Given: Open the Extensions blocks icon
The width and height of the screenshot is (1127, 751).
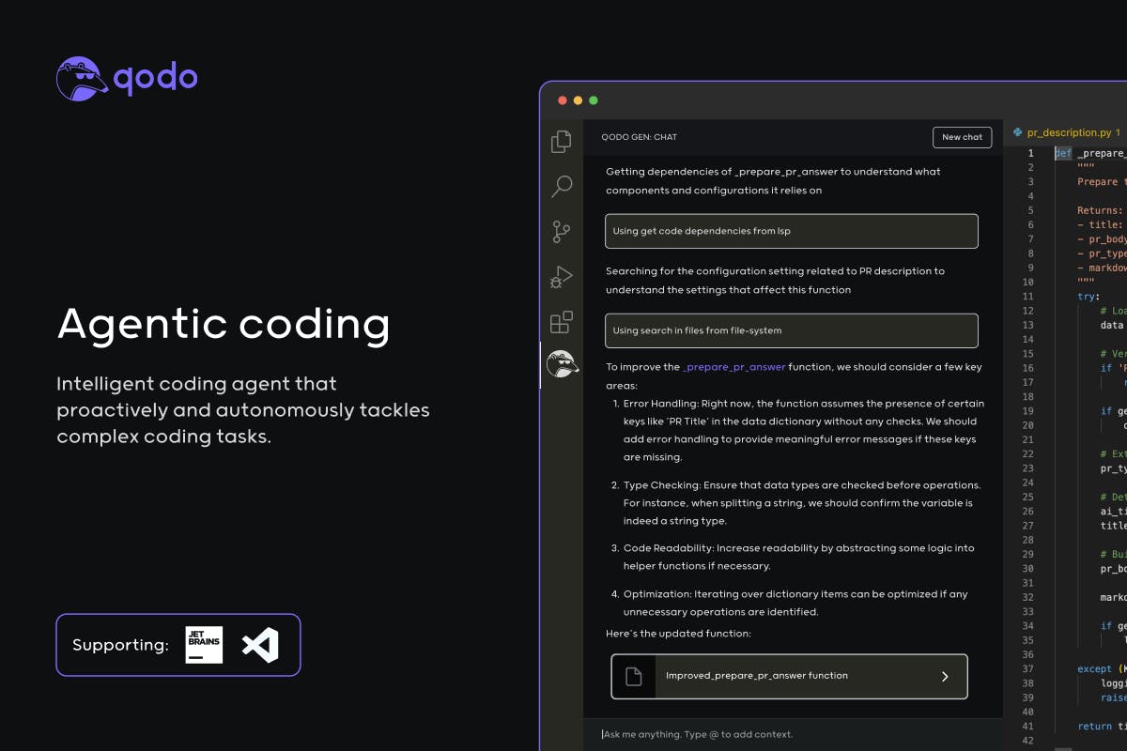Looking at the screenshot, I should click(x=562, y=323).
